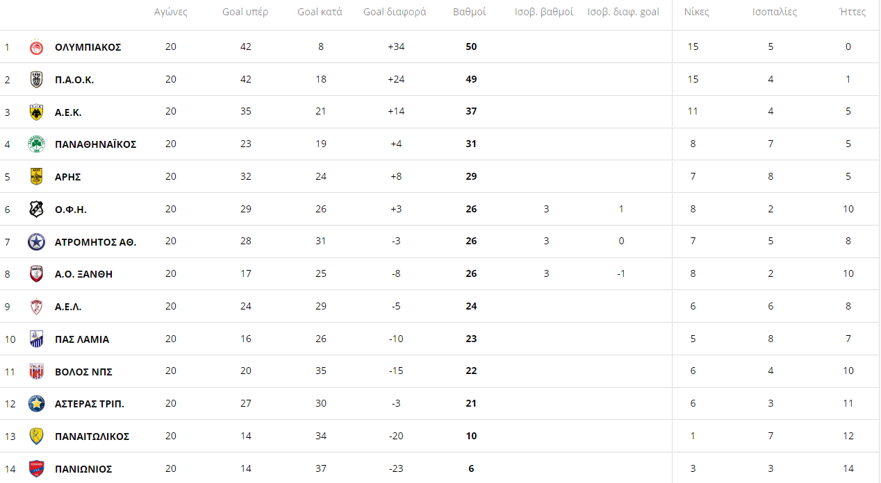Click the ΒΟΛΟΣ ΝΠΣ team crest
The height and width of the screenshot is (483, 881).
point(36,371)
